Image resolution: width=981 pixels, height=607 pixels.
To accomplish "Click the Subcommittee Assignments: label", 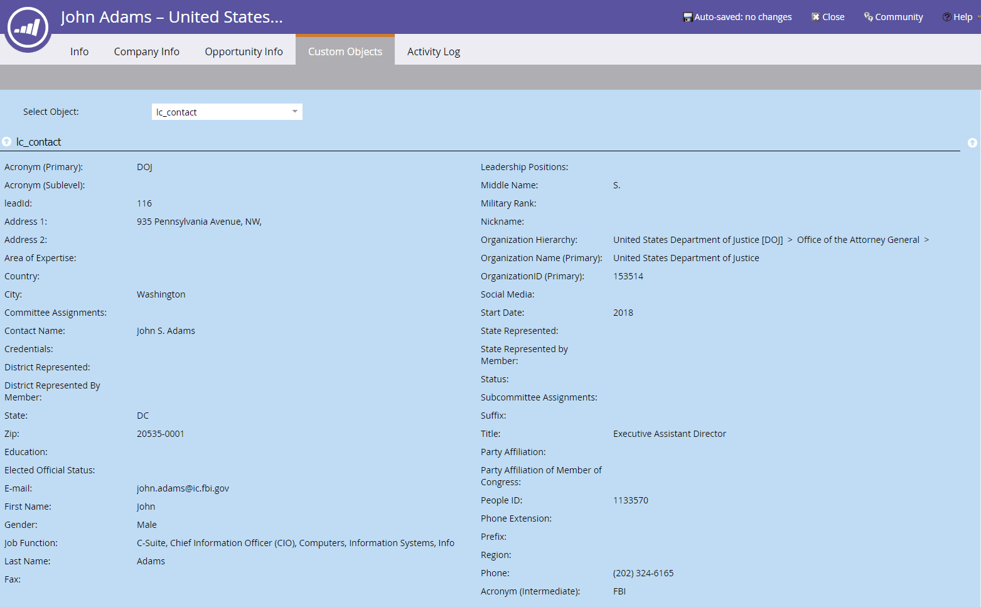I will 539,397.
